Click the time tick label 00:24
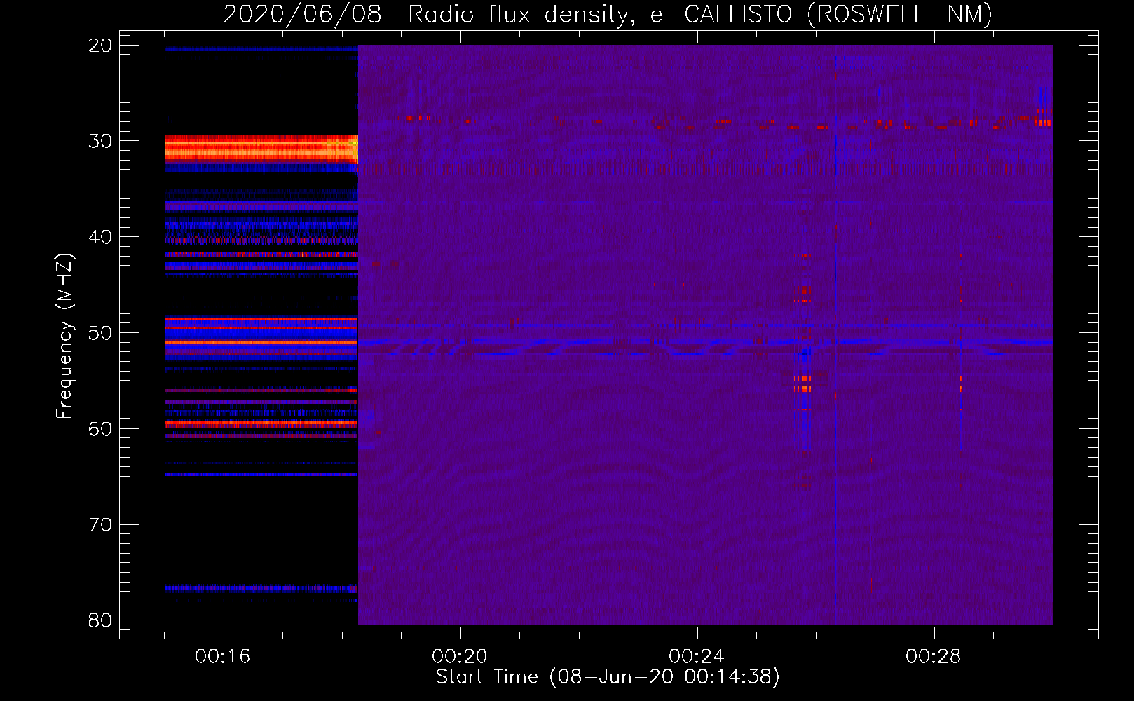Image resolution: width=1134 pixels, height=701 pixels. [x=697, y=657]
